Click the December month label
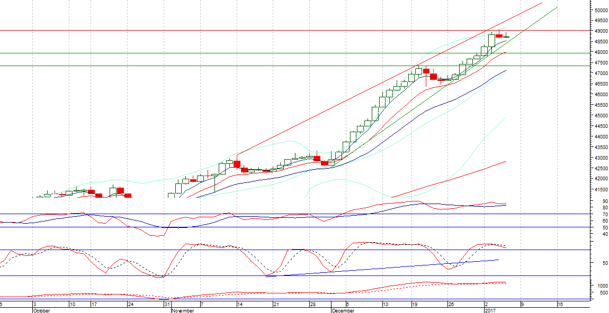Screen dimensions: 609x313 point(343,311)
